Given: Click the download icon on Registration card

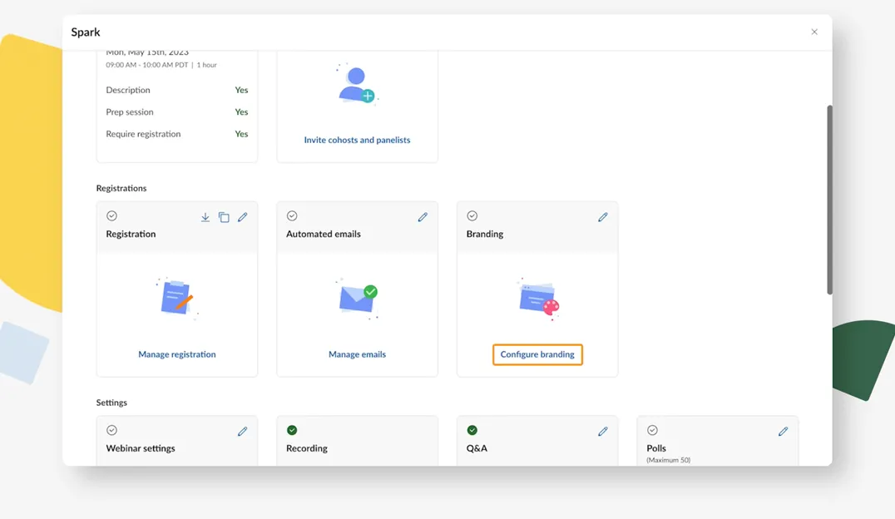Looking at the screenshot, I should (x=205, y=217).
